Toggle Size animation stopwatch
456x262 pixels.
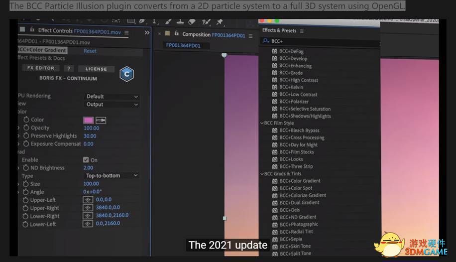pyautogui.click(x=25, y=184)
